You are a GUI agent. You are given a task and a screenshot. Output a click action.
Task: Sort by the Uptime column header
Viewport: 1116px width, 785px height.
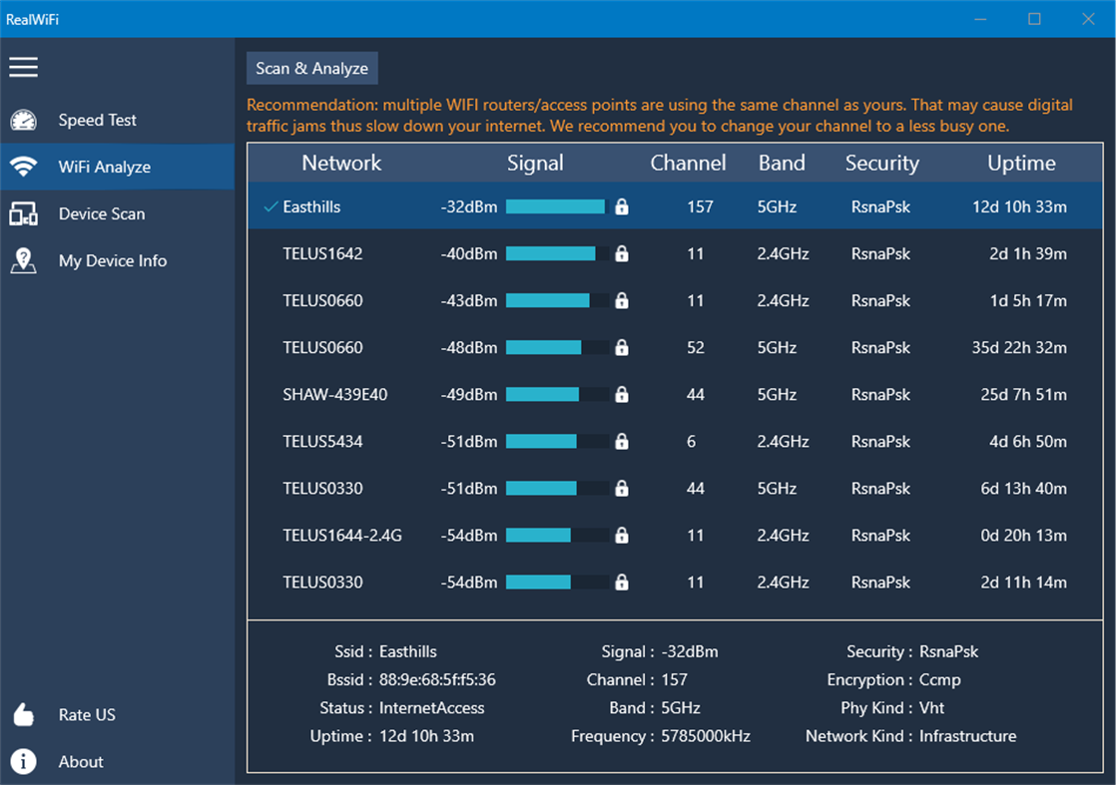(x=1021, y=163)
